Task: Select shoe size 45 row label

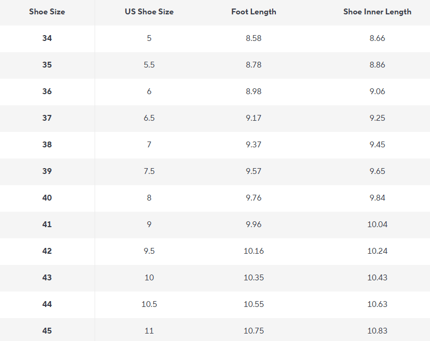Action: [47, 331]
